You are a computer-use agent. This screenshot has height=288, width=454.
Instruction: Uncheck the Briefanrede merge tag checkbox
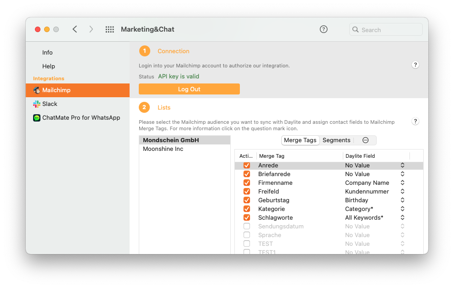point(247,174)
